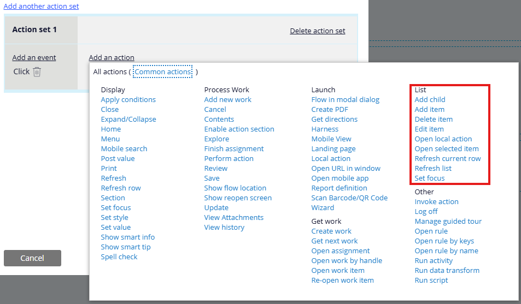Click 'Add an event' link
Image resolution: width=521 pixels, height=304 pixels.
click(x=34, y=57)
